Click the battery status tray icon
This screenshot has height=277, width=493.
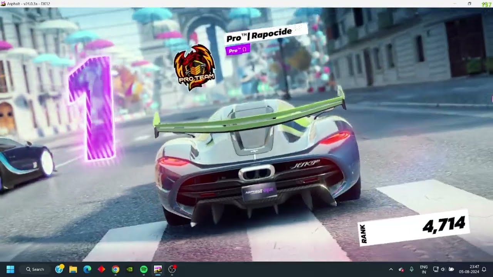[x=451, y=269]
